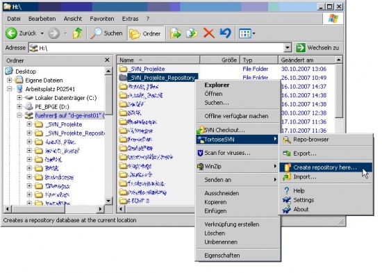Open the Bearbeiten menu

[42, 19]
